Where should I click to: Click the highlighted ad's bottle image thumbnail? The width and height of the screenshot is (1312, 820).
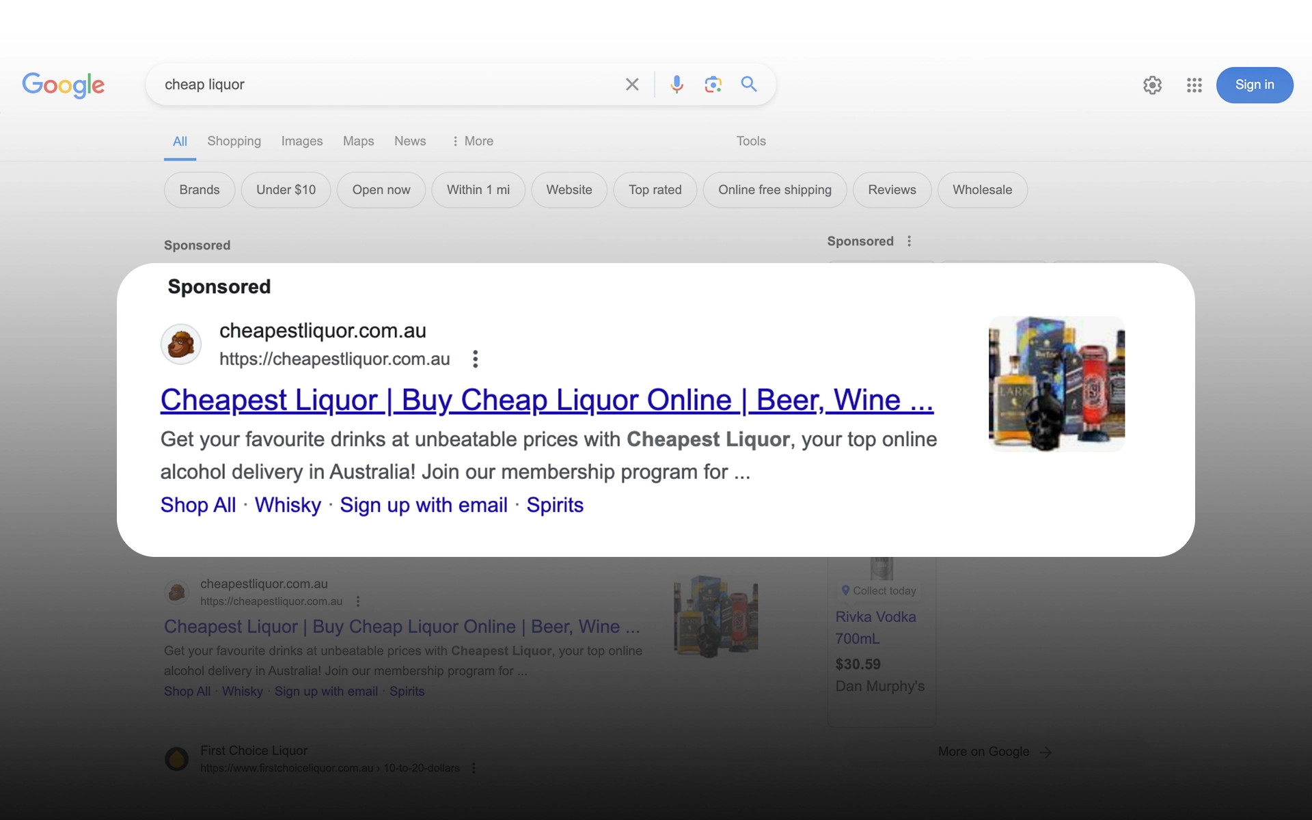(1056, 383)
